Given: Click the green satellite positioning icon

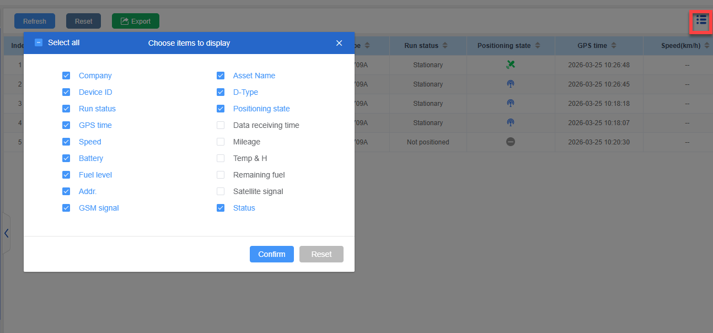Looking at the screenshot, I should 511,65.
